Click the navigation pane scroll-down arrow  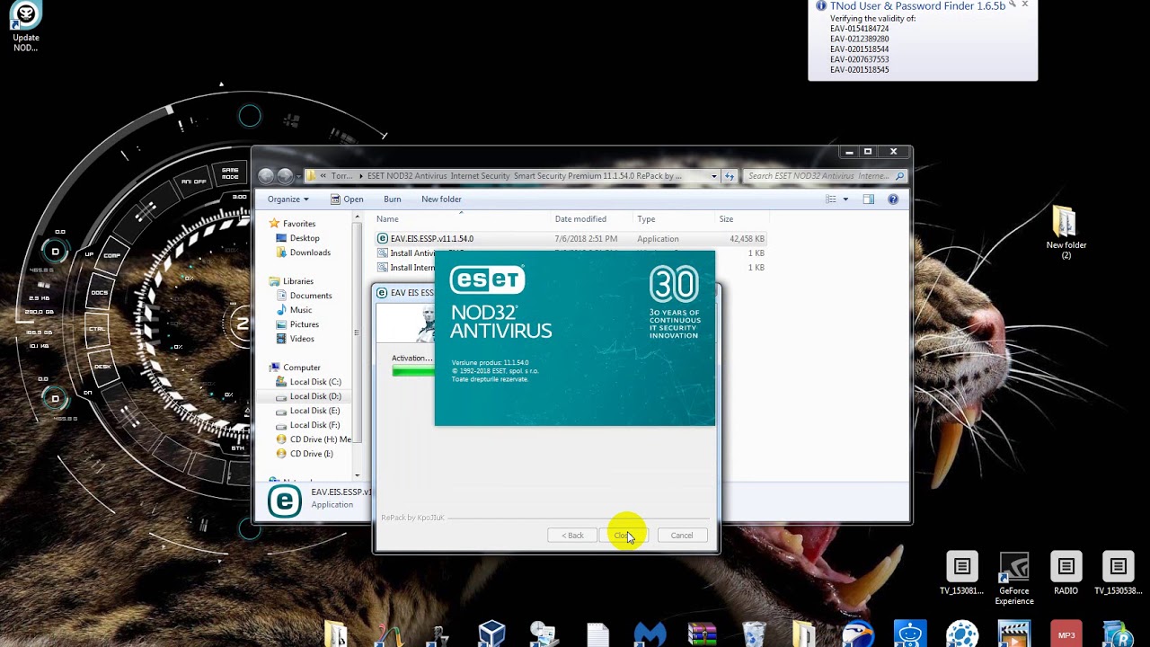(x=358, y=475)
